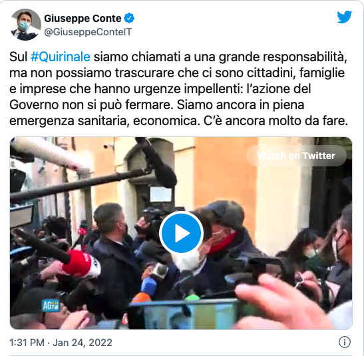
Task: Click the Twitter bird logo
Action: pyautogui.click(x=344, y=17)
